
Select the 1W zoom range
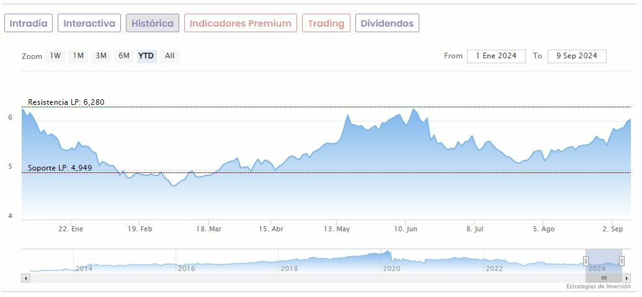pos(55,56)
